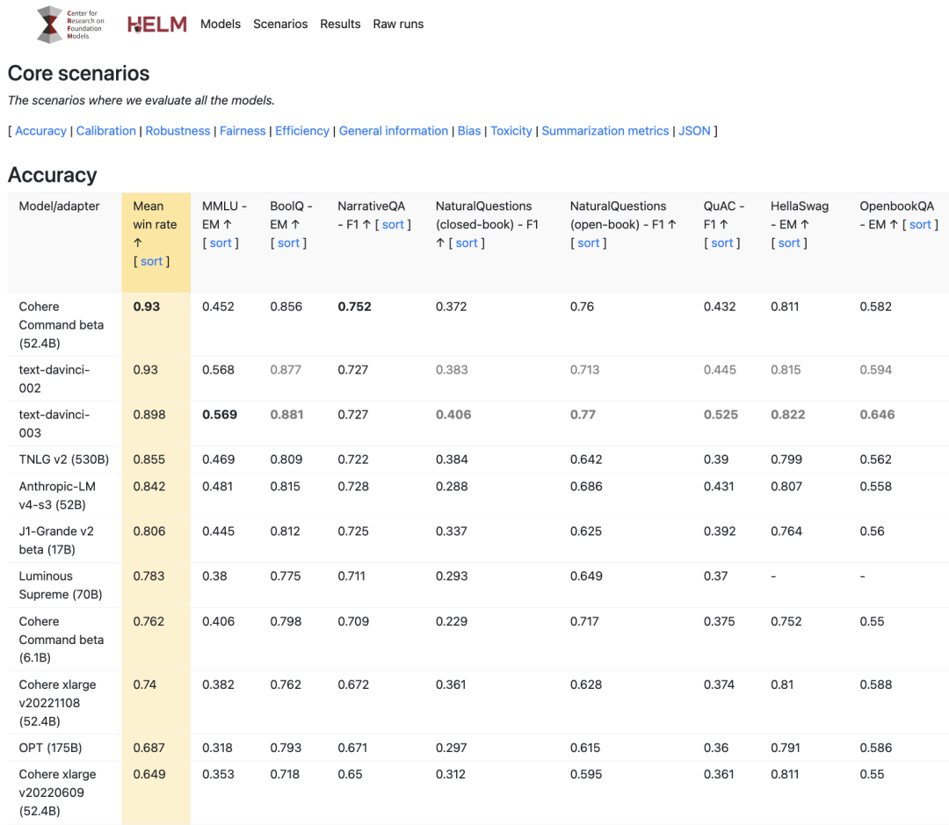
Task: Sort by Mean win rate column
Action: click(152, 261)
